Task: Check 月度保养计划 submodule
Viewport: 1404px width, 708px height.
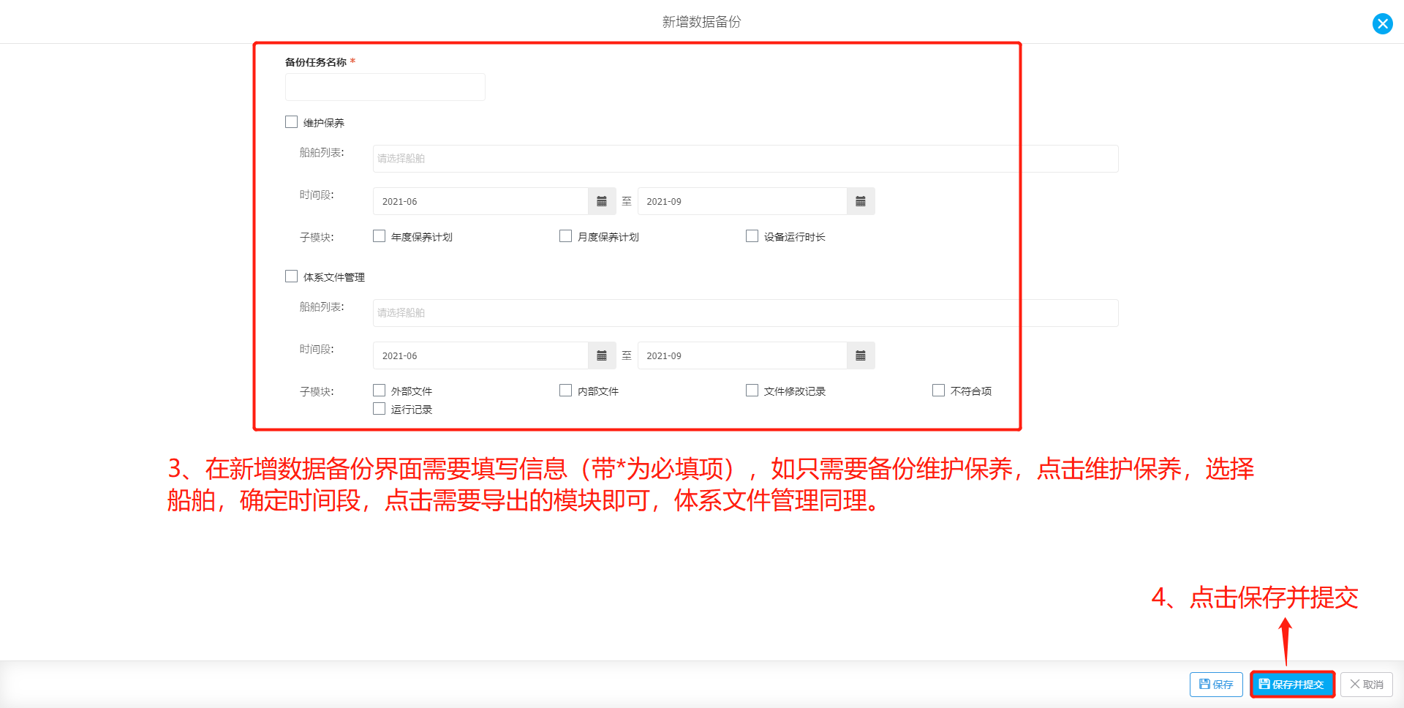Action: 565,236
